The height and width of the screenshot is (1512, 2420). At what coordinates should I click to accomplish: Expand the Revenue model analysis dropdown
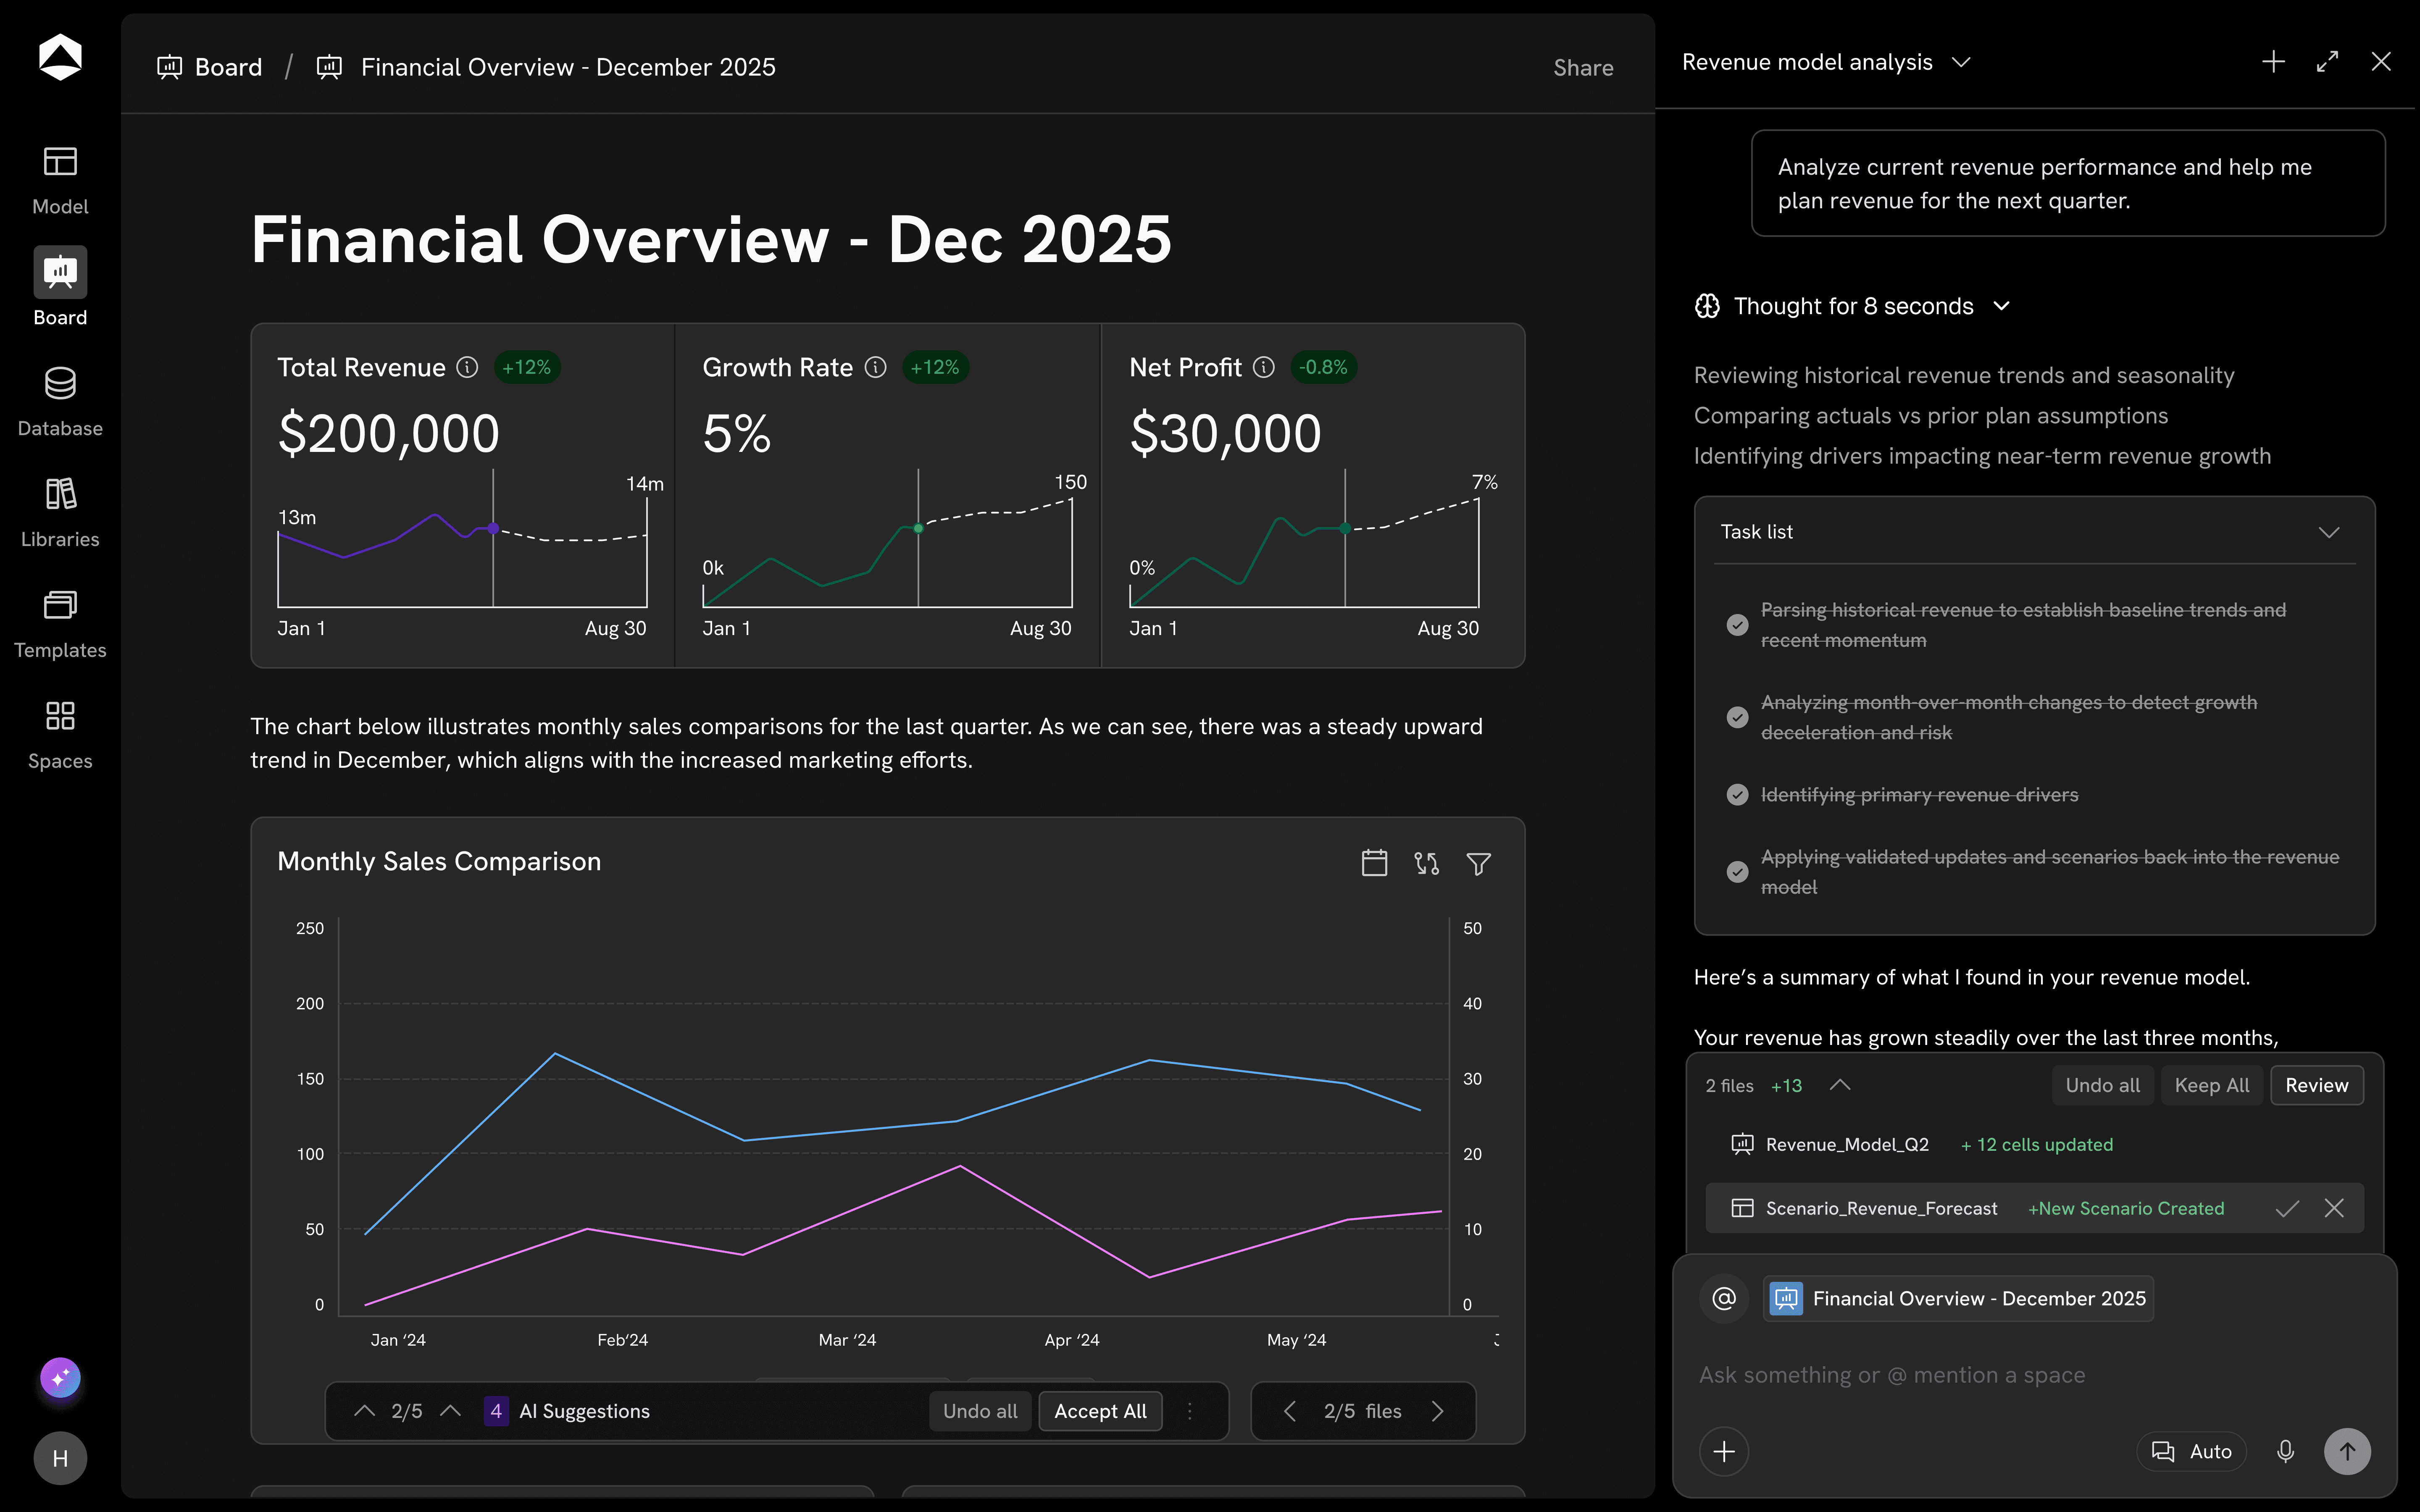[x=1961, y=62]
